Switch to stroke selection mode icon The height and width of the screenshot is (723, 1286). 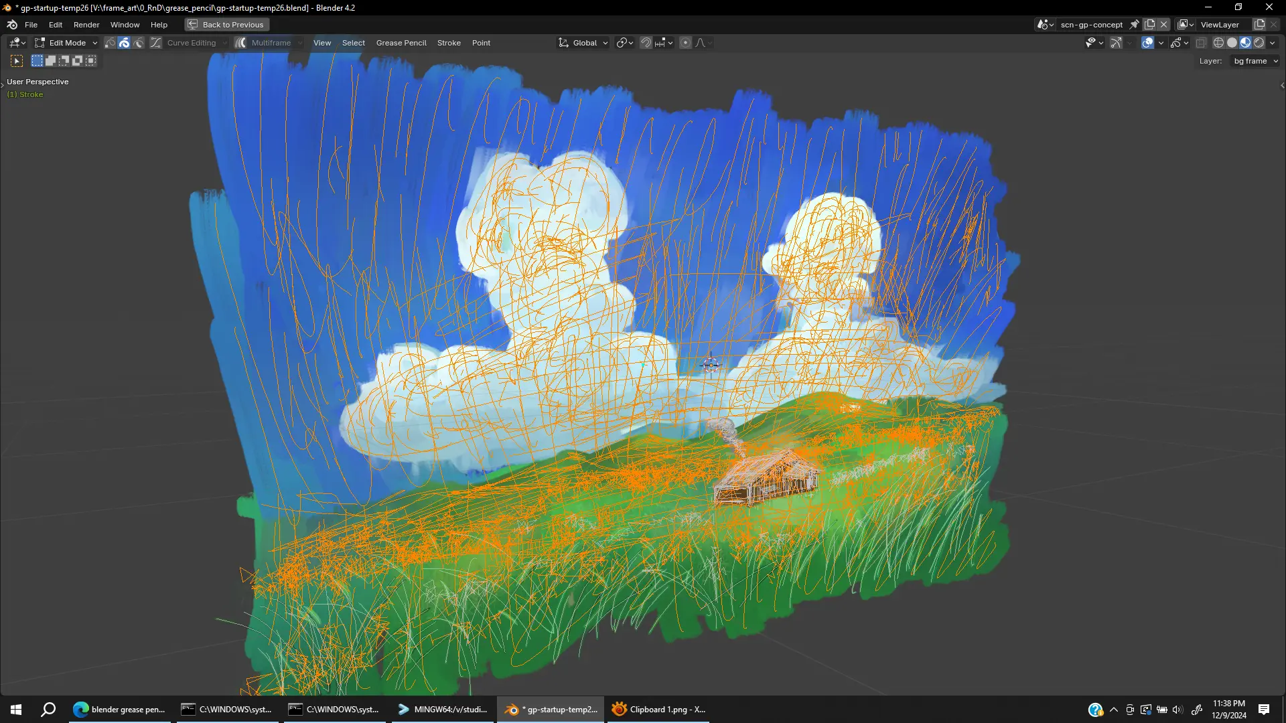click(125, 43)
